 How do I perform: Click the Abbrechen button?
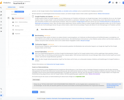coord(43,92)
